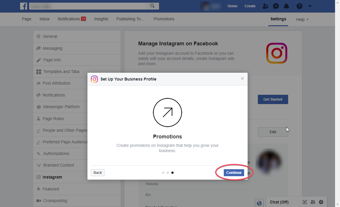Click the Edit button

click(273, 132)
